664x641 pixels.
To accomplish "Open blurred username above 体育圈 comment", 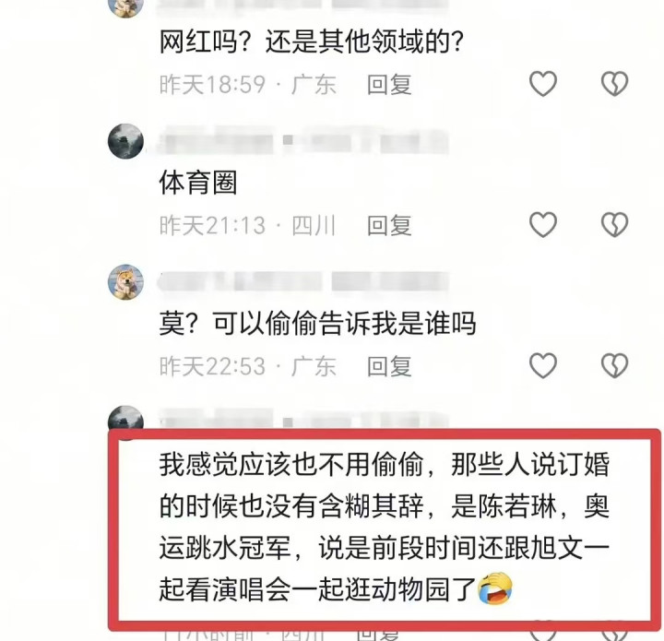I will [302, 140].
